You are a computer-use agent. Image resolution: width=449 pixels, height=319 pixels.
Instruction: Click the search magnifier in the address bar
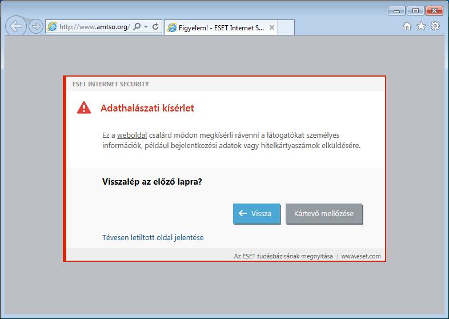[x=137, y=27]
